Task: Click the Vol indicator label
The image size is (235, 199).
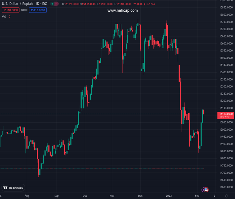Action: pos(4,17)
